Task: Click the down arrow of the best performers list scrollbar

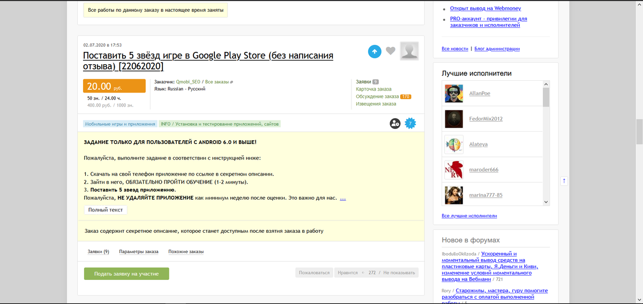Action: tap(546, 202)
